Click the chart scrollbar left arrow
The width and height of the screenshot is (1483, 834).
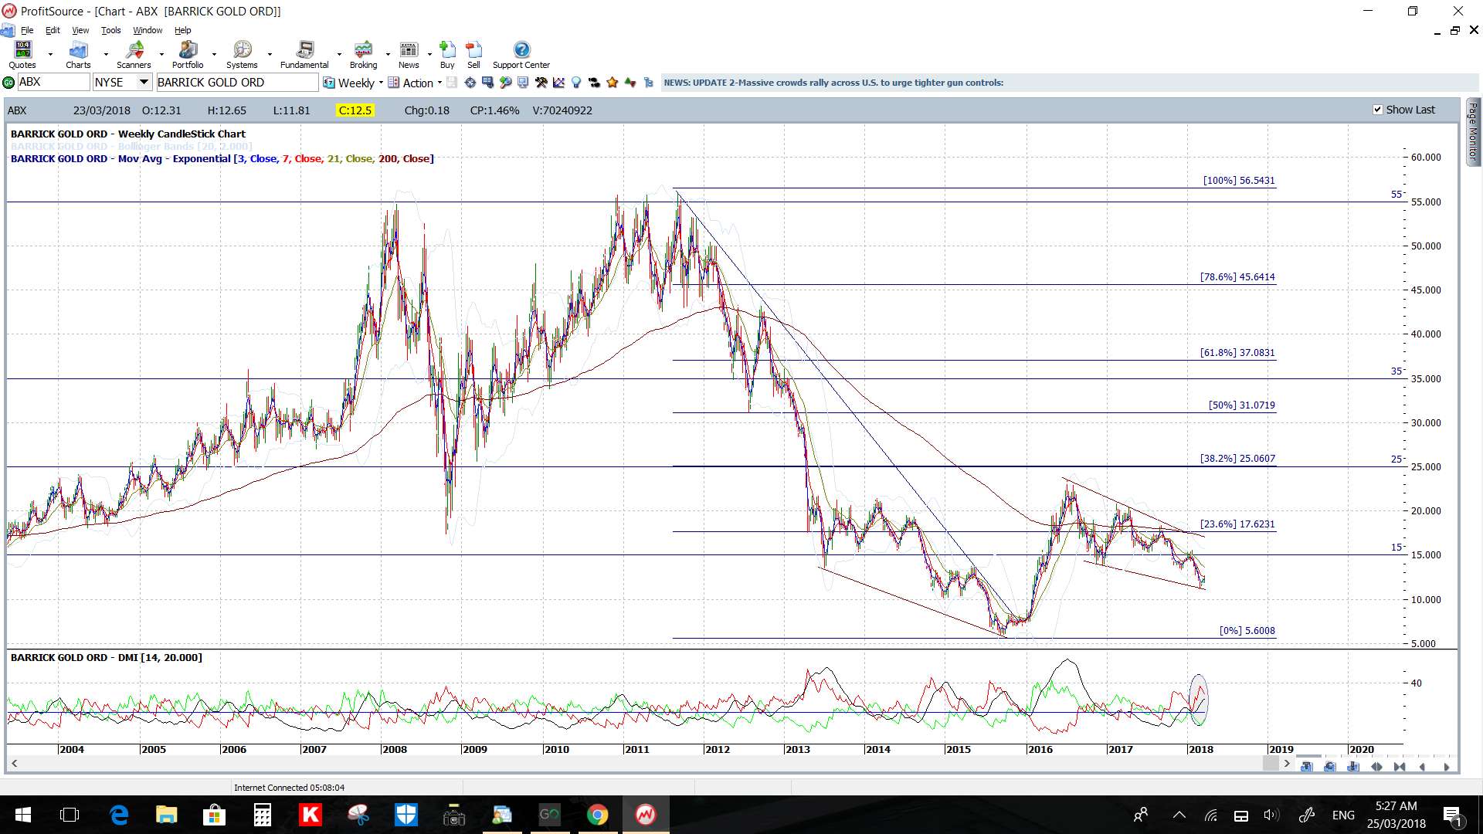(14, 764)
